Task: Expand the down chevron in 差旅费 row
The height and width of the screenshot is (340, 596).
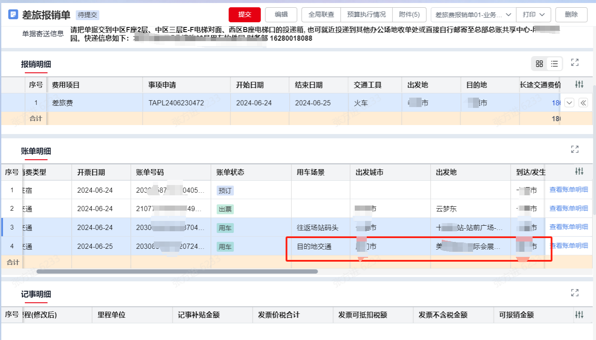Action: [x=569, y=103]
